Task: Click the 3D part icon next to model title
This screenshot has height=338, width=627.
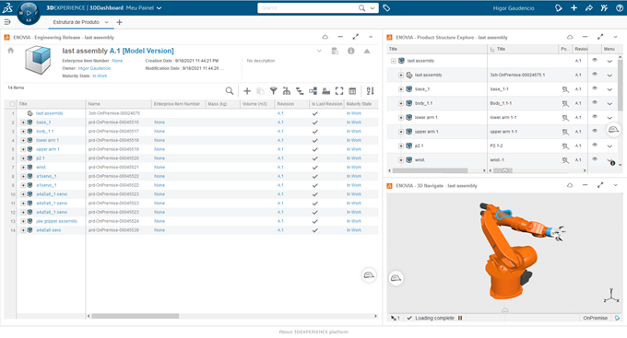Action: [38, 60]
